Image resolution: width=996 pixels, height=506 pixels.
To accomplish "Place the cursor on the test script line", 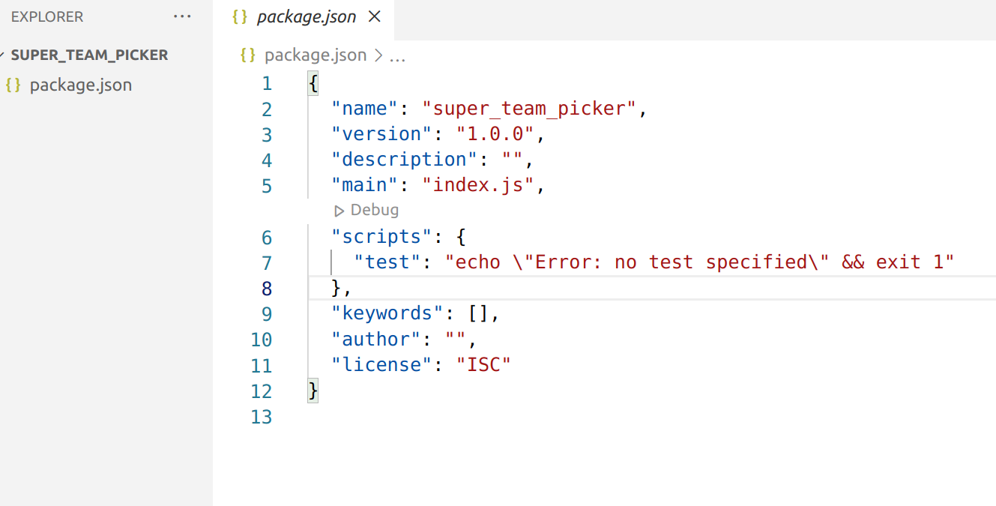I will [525, 262].
